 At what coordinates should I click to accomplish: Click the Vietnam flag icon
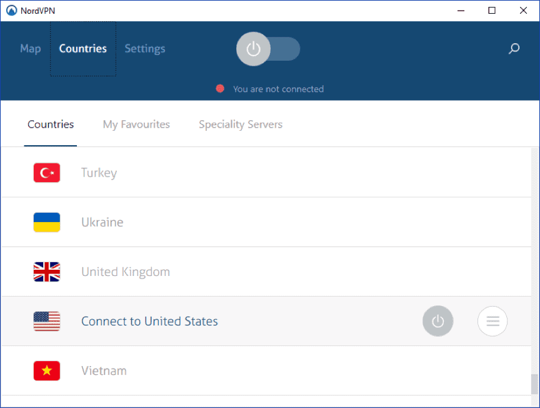click(x=47, y=370)
